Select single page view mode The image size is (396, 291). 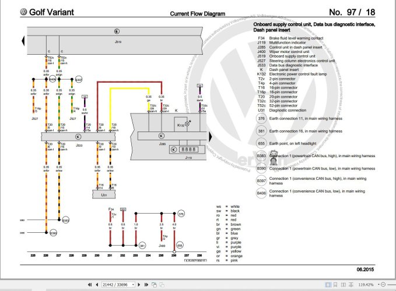(x=328, y=285)
